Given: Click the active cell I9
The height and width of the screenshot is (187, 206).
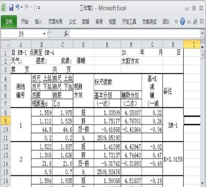Looking at the screenshot, I should (192, 120).
